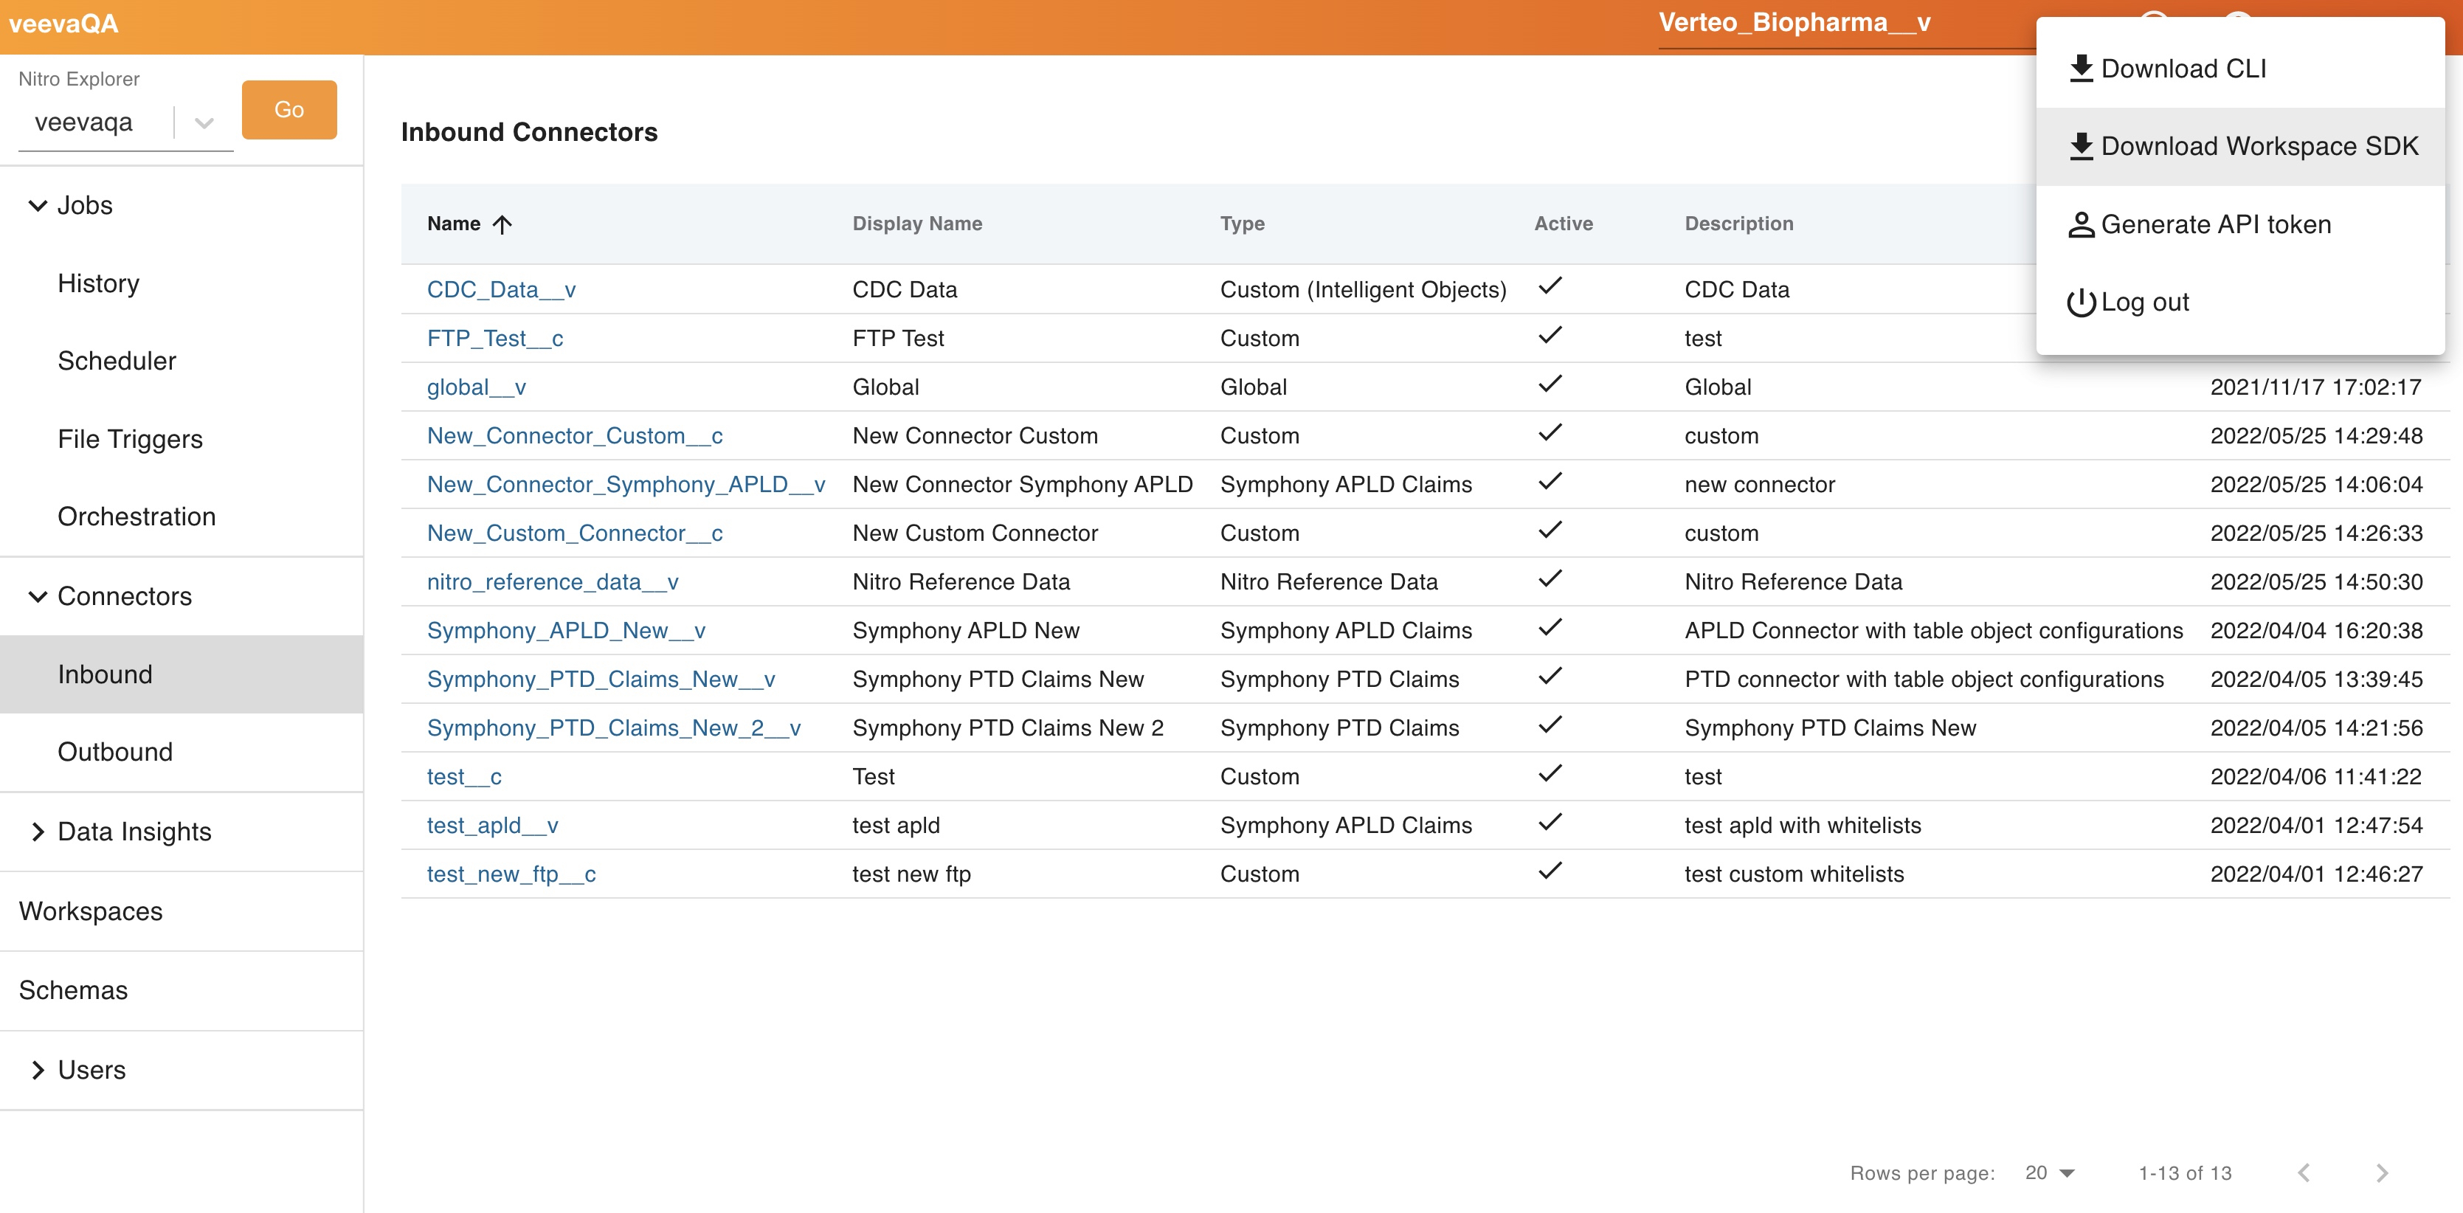
Task: Select Outbound under Connectors
Action: coord(114,753)
